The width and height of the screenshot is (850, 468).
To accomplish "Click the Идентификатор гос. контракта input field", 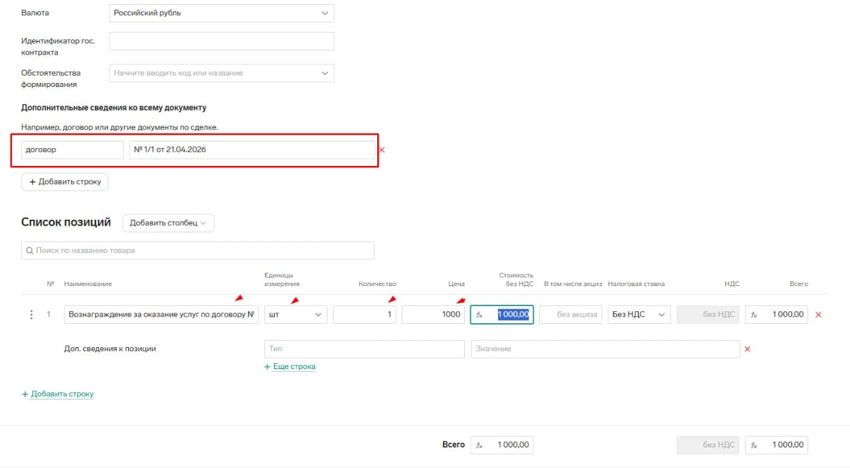I will [221, 41].
